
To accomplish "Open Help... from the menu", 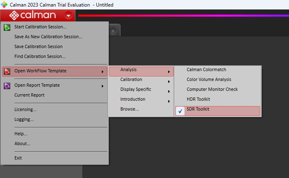I will tap(21, 134).
